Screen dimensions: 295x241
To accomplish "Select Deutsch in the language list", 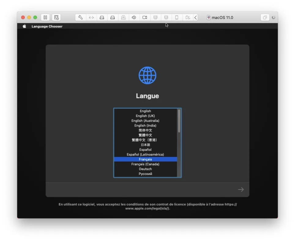I will point(145,169).
